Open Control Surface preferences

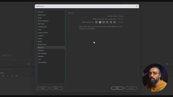51,33
